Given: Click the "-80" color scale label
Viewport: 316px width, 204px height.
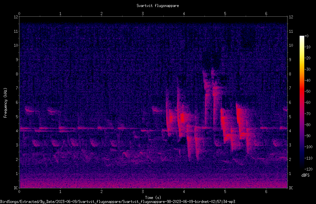Looking at the screenshot, I should coord(307,125).
